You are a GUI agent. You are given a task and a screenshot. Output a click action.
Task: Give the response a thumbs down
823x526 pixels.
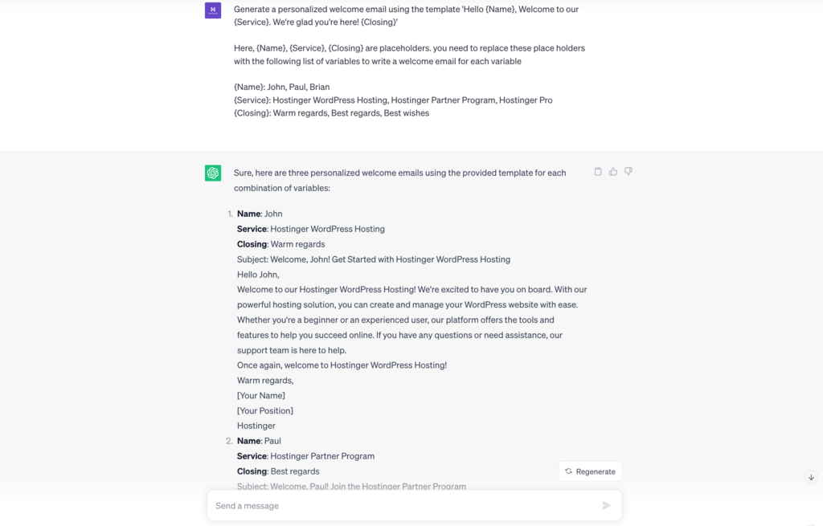pos(629,172)
